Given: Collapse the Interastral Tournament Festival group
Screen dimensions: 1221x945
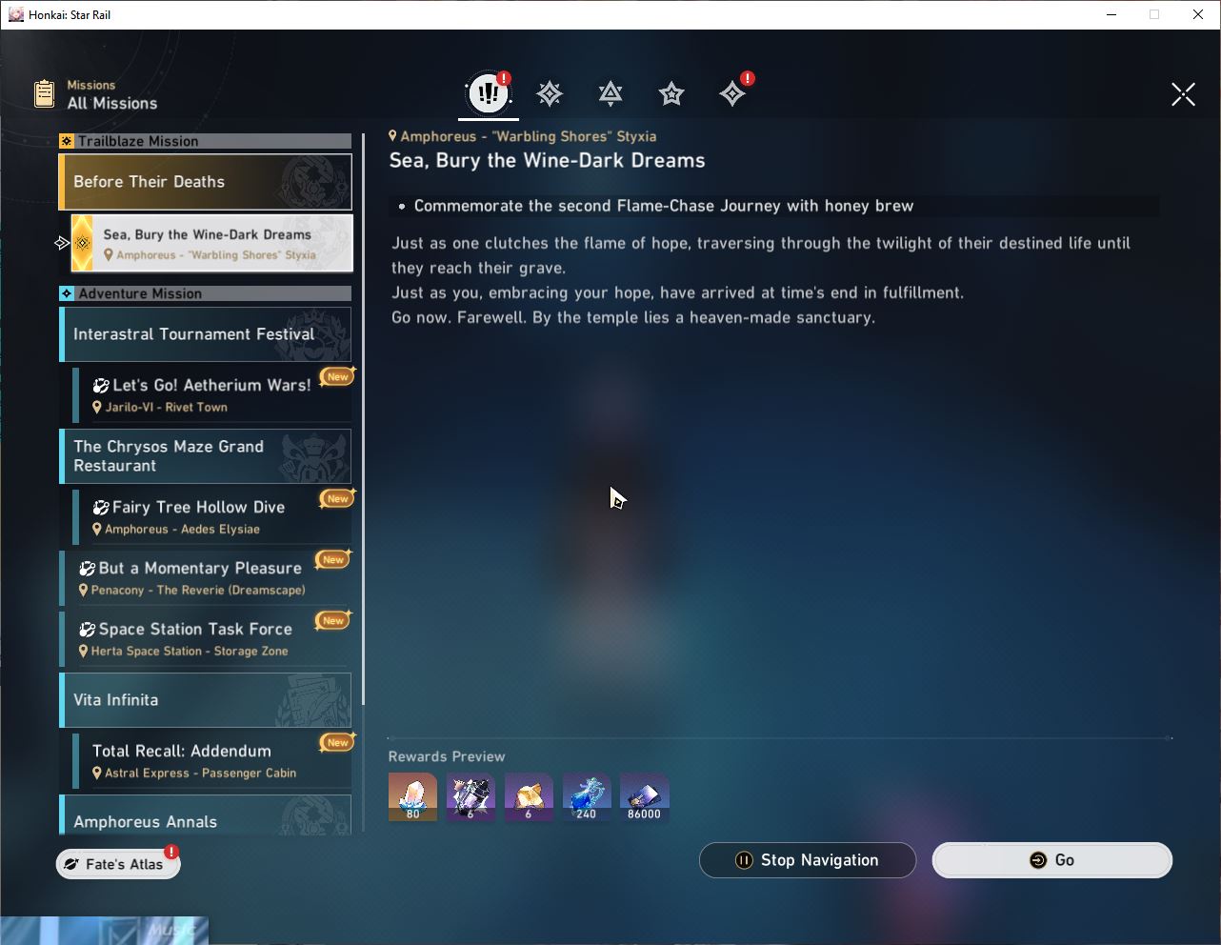Looking at the screenshot, I should tap(205, 334).
